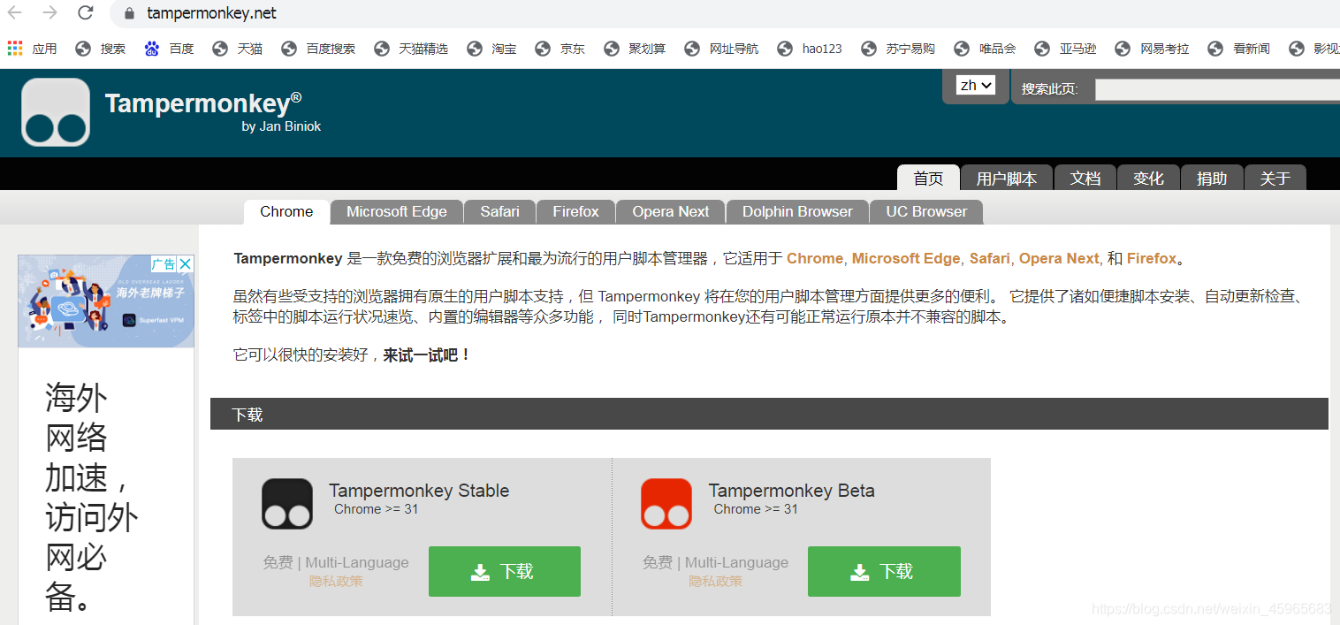Follow the Firefox link in the description
This screenshot has width=1340, height=625.
pos(1152,258)
